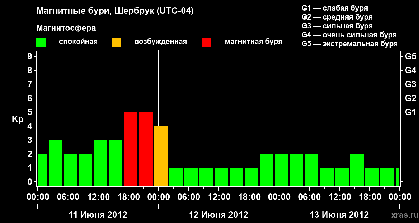This screenshot has height=223, width=419.
Task: Click the orange 'возбужденная' legend swatch
Action: [116, 42]
